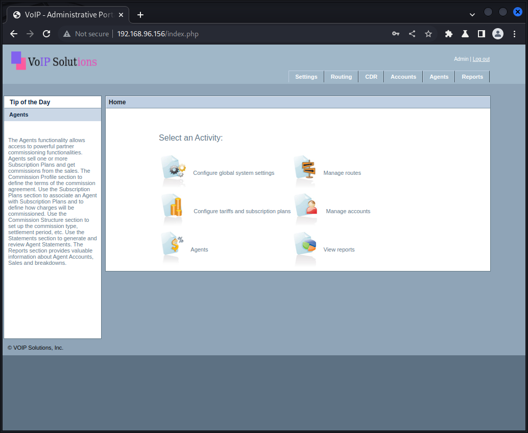The width and height of the screenshot is (528, 433).
Task: Go back with the browser back arrow
Action: (14, 34)
